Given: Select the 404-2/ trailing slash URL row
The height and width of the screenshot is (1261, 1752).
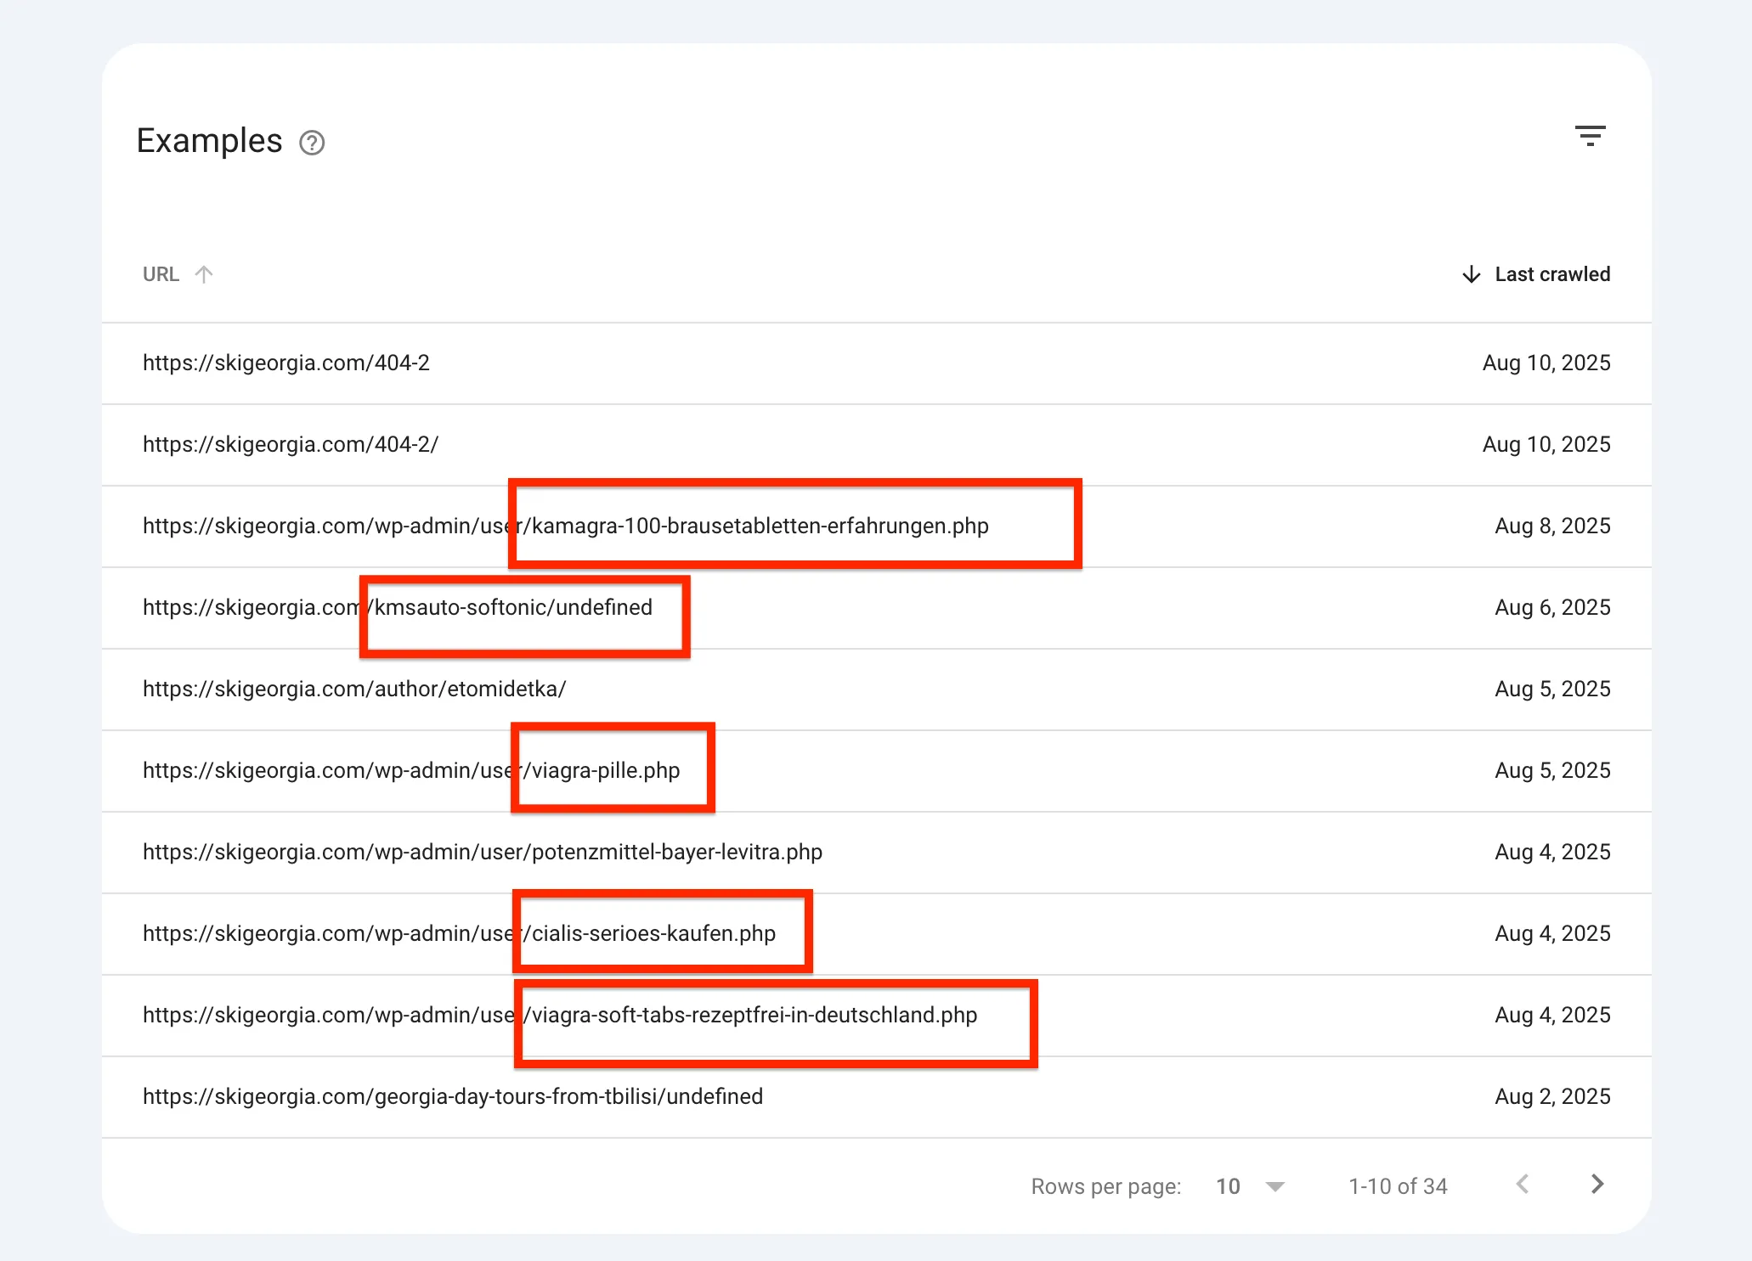Looking at the screenshot, I should [291, 444].
